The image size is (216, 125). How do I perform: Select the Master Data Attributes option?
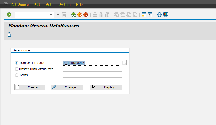pos(17,69)
